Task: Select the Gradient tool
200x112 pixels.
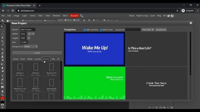Action: (2, 64)
